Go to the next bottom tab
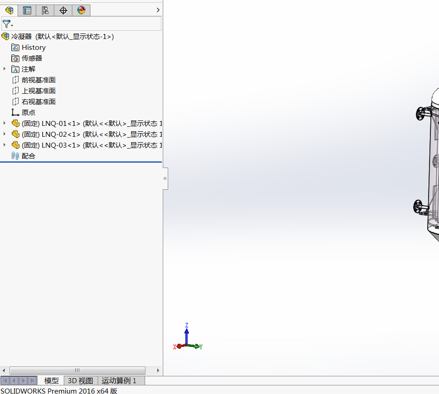439x394 pixels. pos(23,380)
